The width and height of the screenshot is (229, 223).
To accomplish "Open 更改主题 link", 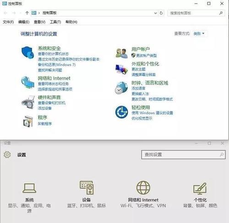I will [138, 69].
